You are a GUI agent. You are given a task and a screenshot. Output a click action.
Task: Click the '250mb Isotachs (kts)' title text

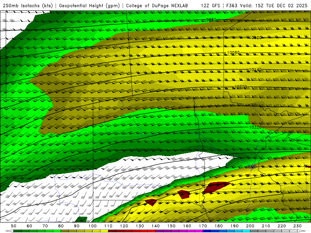pos(28,5)
